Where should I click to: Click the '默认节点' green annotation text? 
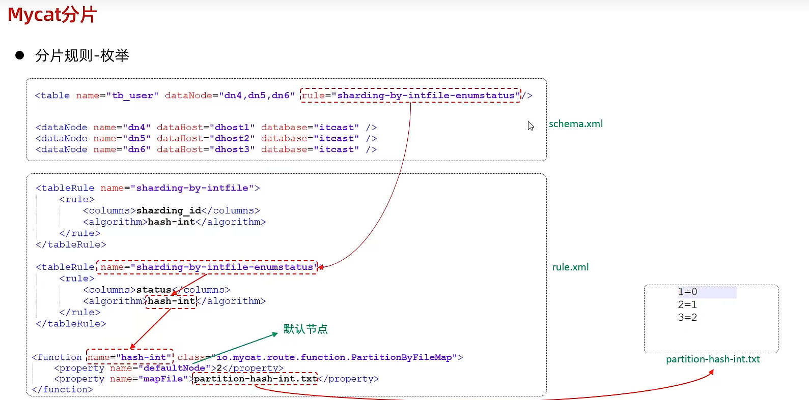click(x=305, y=329)
